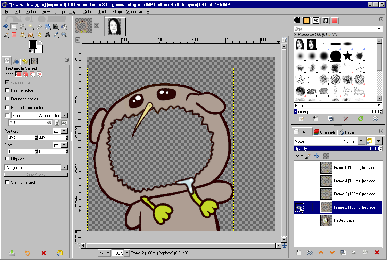This screenshot has width=387, height=260.
Task: Click the black foreground color swatch
Action: 33,44
